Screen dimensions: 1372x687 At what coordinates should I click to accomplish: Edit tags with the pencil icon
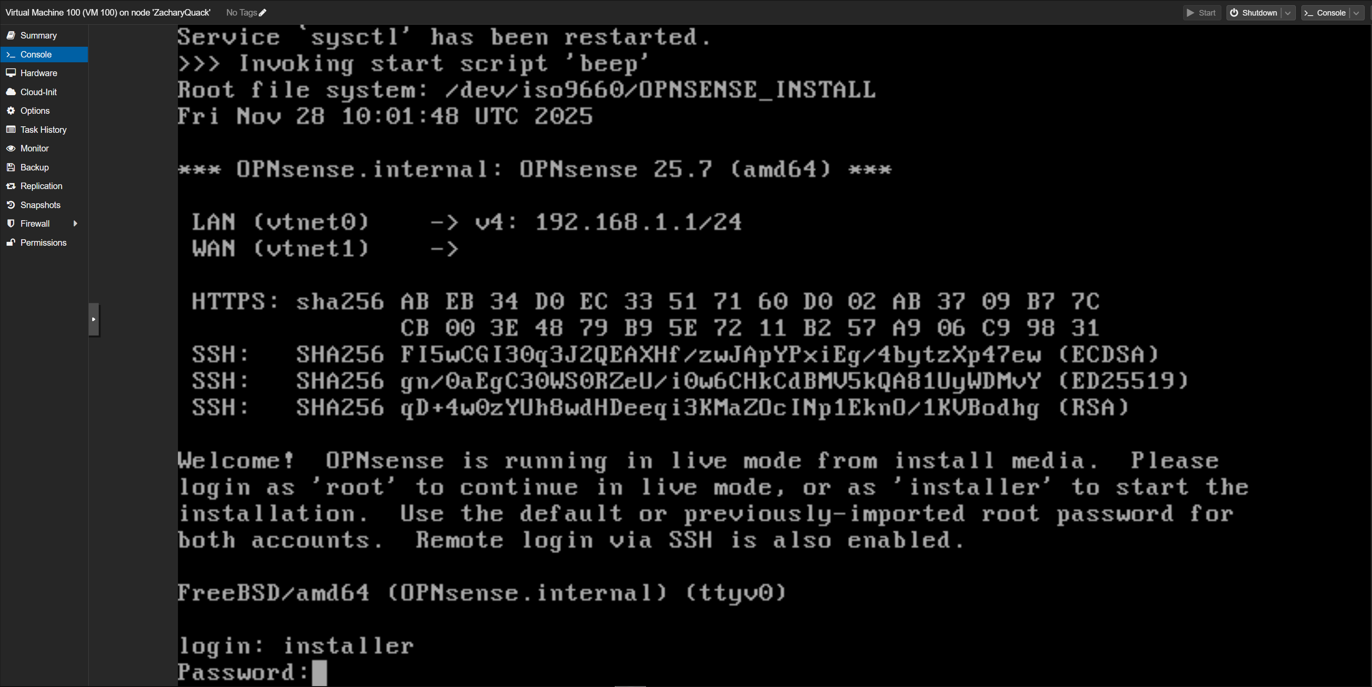coord(262,12)
